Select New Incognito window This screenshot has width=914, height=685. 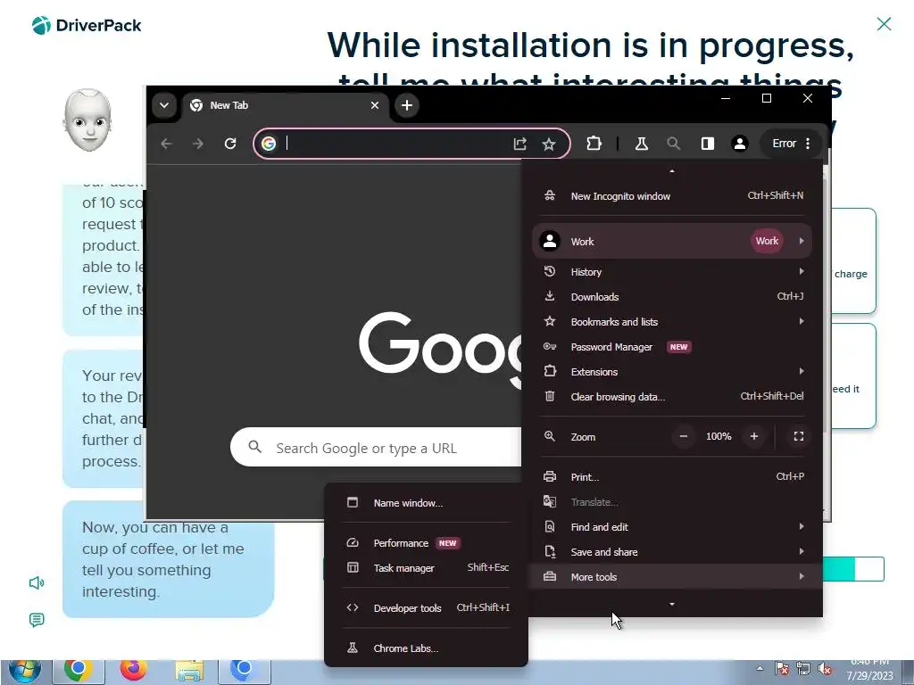pos(672,196)
